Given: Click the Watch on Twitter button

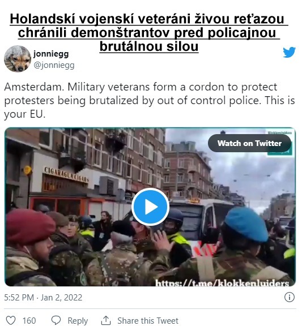Looking at the screenshot, I should pyautogui.click(x=249, y=143).
